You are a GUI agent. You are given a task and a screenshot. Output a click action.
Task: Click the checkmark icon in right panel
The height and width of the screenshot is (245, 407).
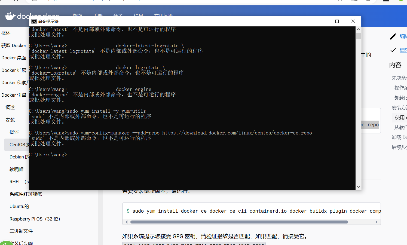(x=393, y=50)
